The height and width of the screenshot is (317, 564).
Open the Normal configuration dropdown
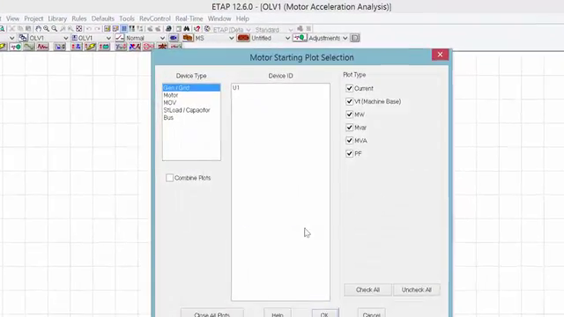pos(162,38)
